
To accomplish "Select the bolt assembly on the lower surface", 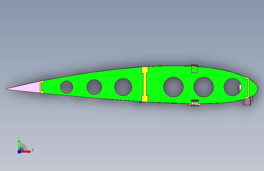I will pos(195,103).
